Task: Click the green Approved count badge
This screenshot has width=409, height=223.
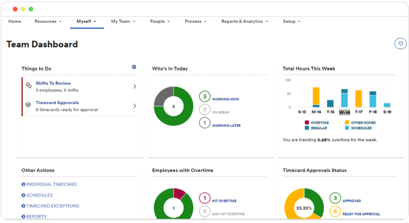Action: pos(335,198)
